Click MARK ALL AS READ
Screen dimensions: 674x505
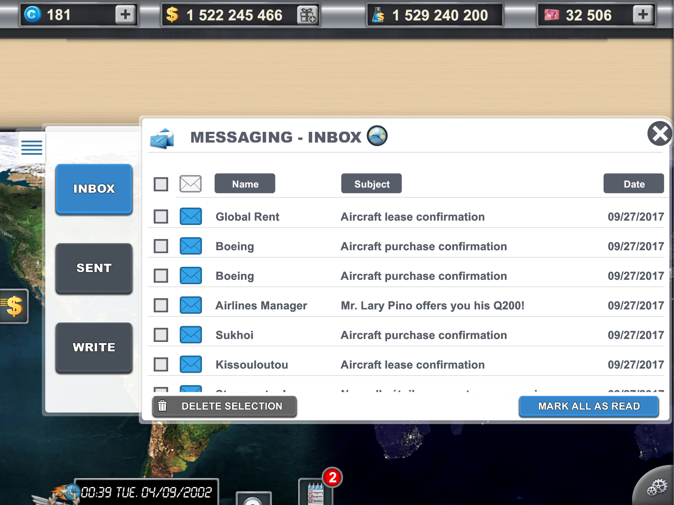589,406
